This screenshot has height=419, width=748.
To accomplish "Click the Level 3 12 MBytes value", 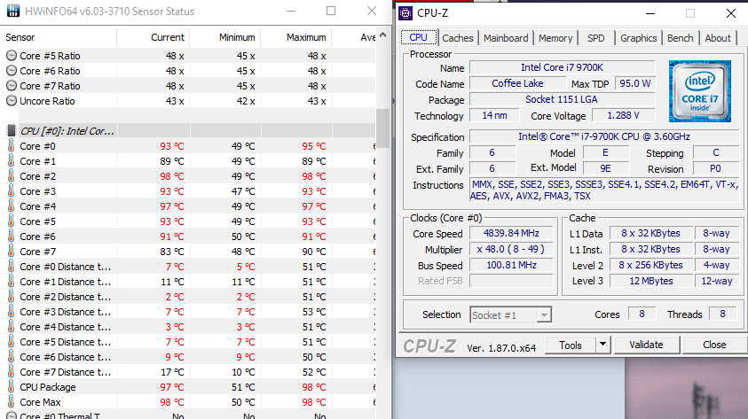I will pyautogui.click(x=650, y=281).
